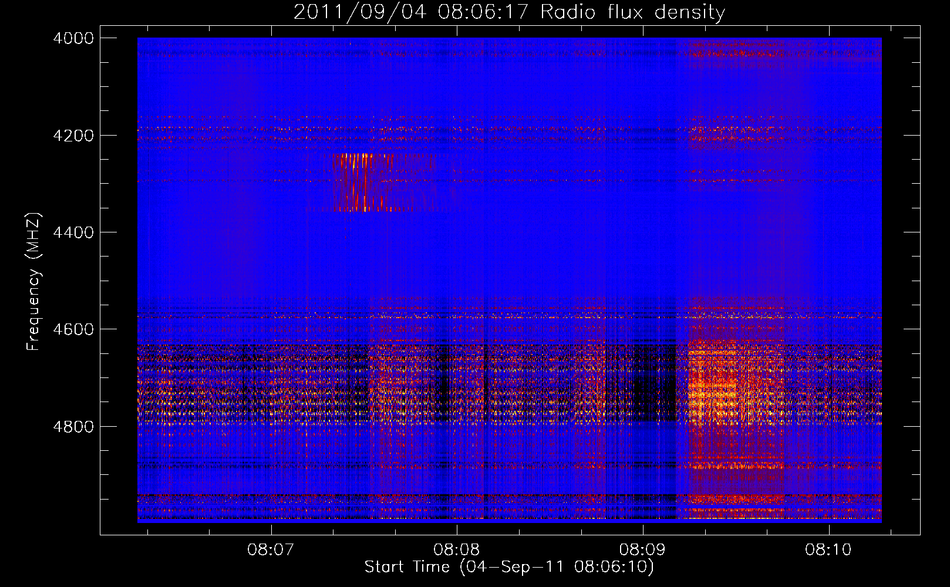The width and height of the screenshot is (950, 587).
Task: Click the 4400 frequency tick label
Action: click(73, 232)
